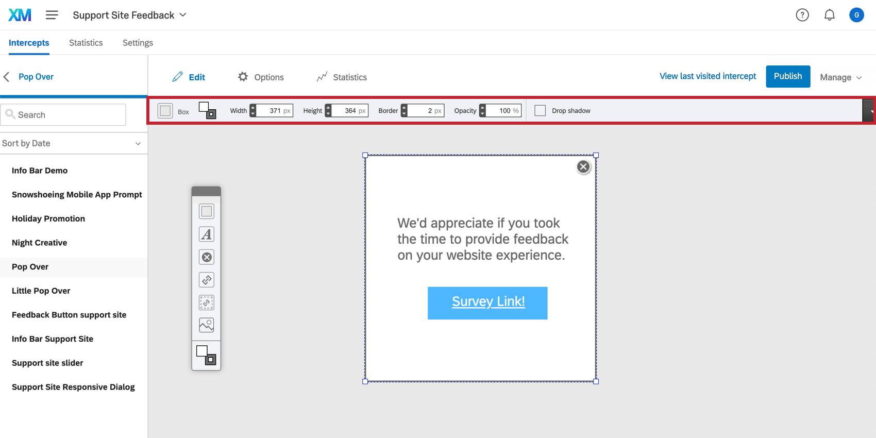The width and height of the screenshot is (876, 438).
Task: Expand the Sort by Date dropdown
Action: click(x=72, y=143)
